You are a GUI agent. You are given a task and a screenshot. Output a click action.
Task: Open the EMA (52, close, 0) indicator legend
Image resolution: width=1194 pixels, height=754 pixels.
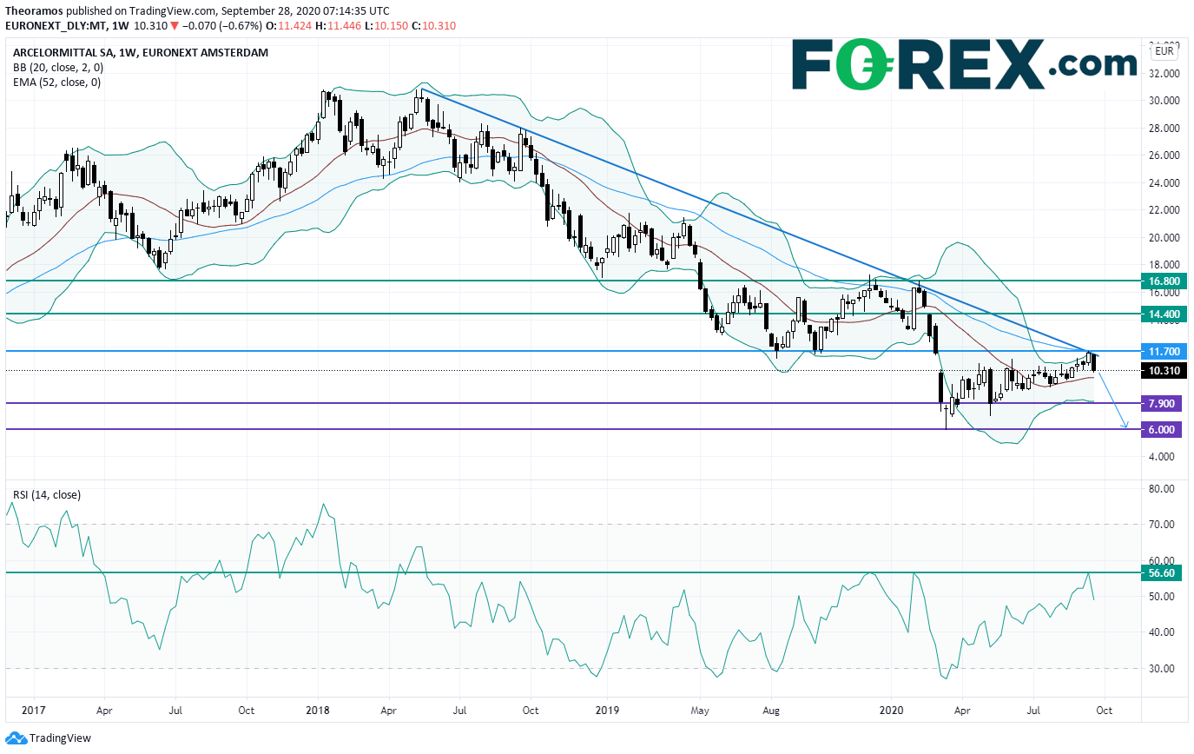[56, 82]
